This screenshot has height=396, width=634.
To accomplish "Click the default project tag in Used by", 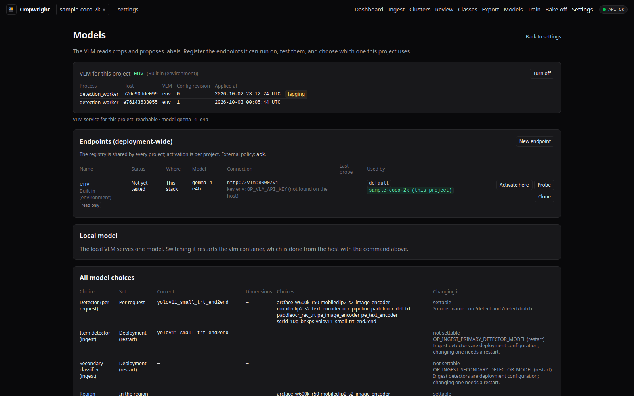I will pyautogui.click(x=379, y=183).
